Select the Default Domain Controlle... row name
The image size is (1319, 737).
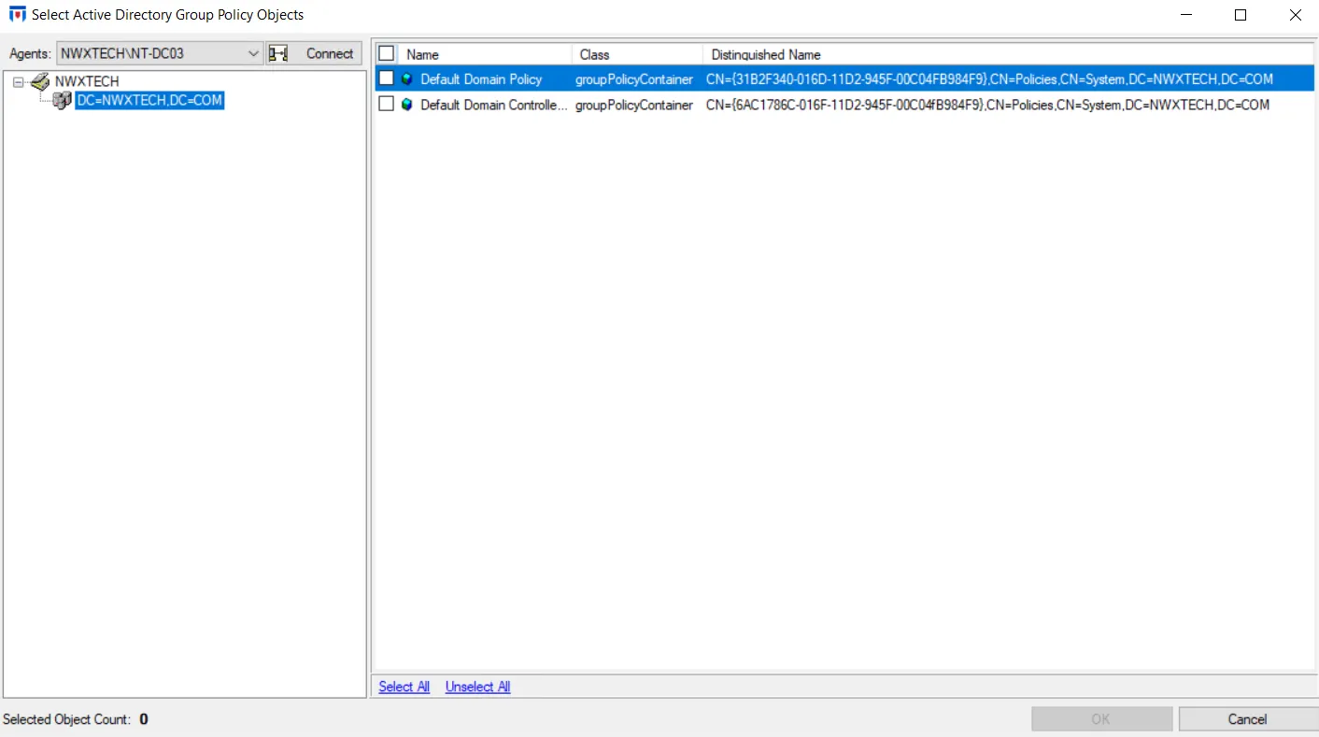(493, 105)
